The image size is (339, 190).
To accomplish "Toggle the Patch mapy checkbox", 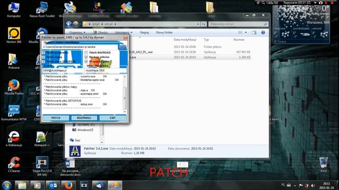I will (x=43, y=57).
